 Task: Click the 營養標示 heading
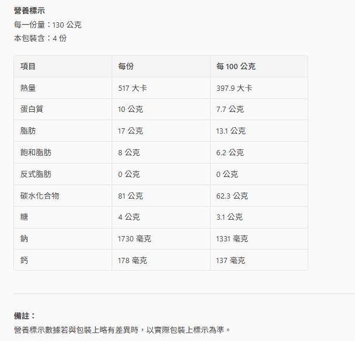29,11
